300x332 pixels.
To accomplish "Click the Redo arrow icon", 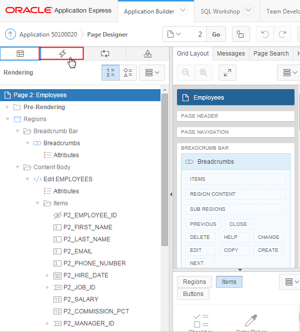I will [282, 34].
